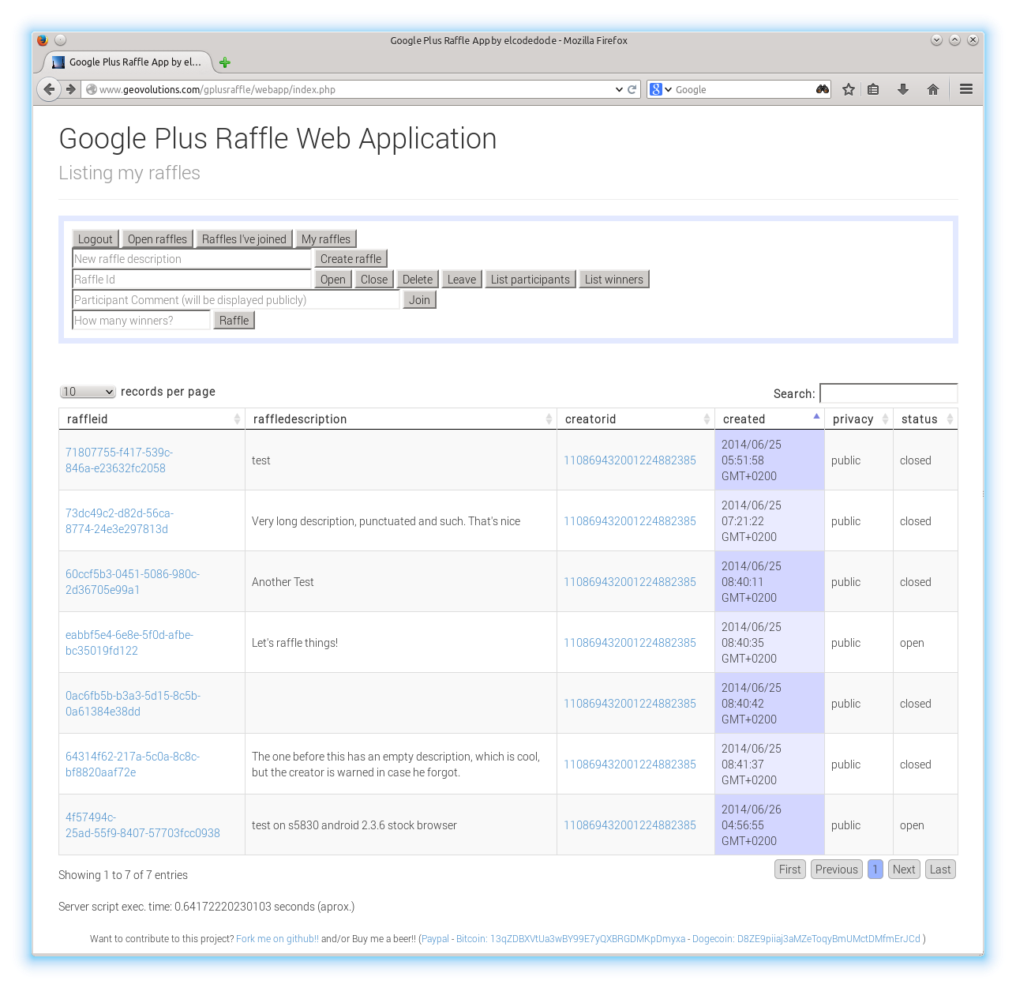Go to Previous page of results
The height and width of the screenshot is (988, 1016).
tap(837, 869)
